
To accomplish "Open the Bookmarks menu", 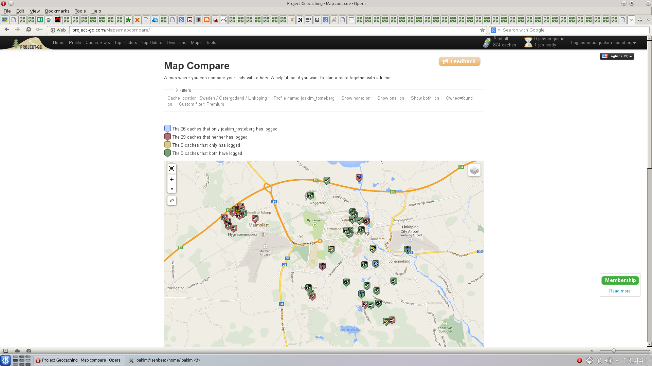I will [x=57, y=11].
